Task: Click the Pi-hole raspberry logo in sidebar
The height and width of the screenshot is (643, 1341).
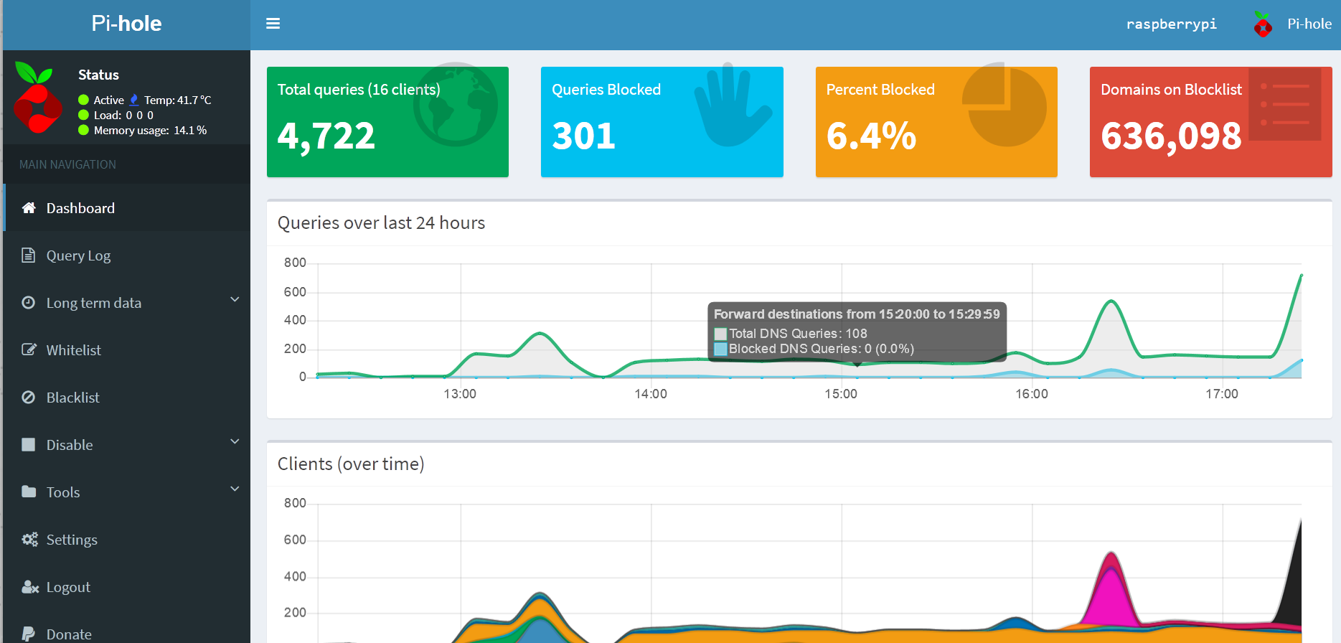Action: pyautogui.click(x=37, y=98)
